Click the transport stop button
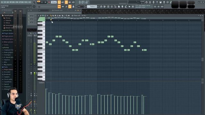Viewport: 205px width, 115px height. (x=45, y=2)
